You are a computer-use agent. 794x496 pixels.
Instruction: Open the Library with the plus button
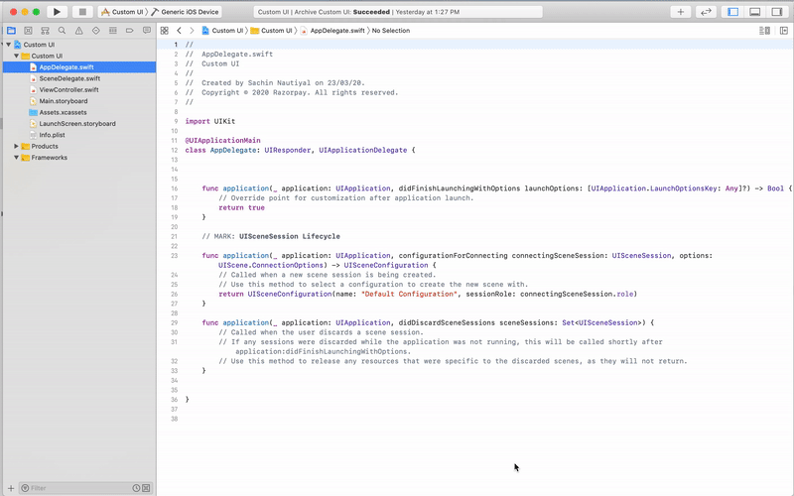click(680, 12)
